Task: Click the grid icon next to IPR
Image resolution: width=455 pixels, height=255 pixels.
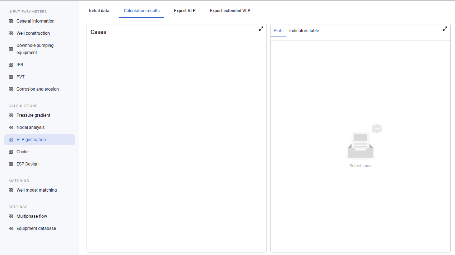Action: [x=11, y=65]
